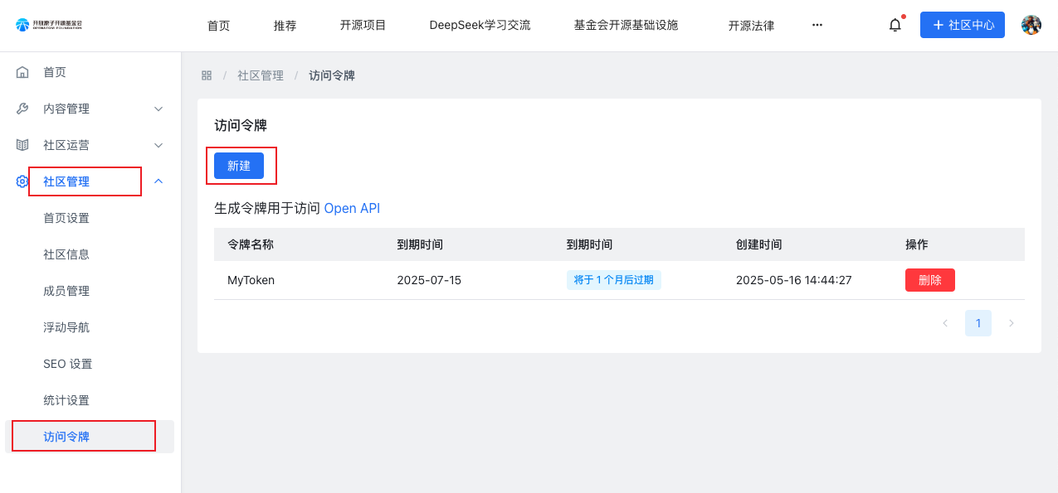Click the house icon beside 首页 in sidebar
Viewport: 1058px width, 493px height.
coord(22,72)
